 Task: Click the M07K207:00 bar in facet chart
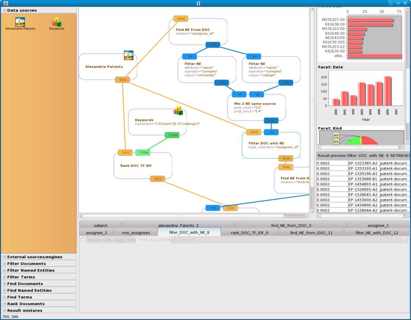370,20
